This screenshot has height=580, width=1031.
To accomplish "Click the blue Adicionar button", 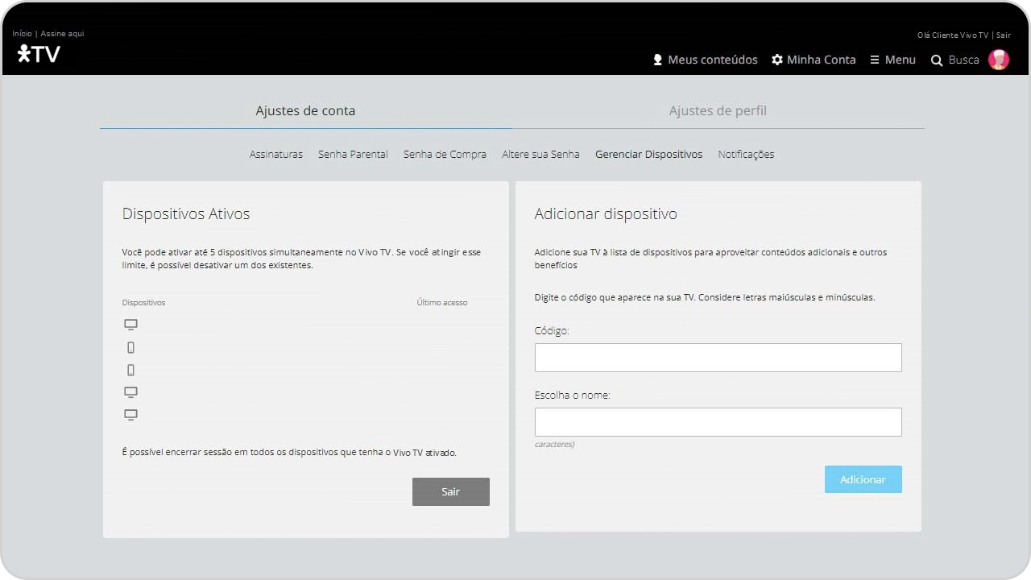I will coord(863,479).
